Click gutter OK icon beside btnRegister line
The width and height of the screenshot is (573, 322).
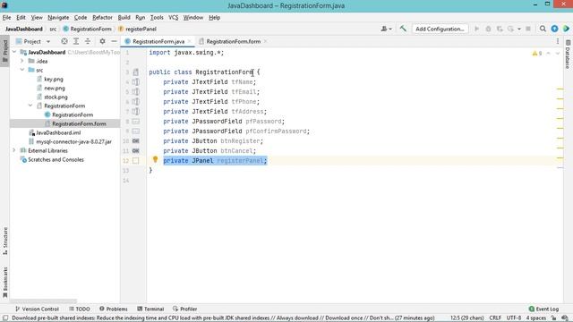(135, 141)
